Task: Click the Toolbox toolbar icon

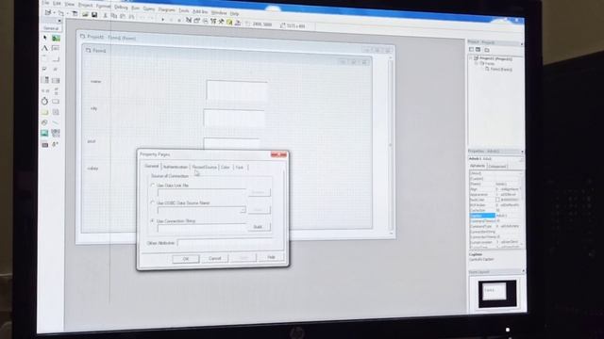Action: coord(222,23)
